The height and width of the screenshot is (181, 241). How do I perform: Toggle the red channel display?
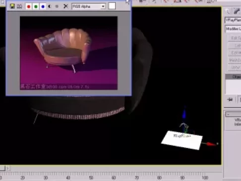coord(29,6)
